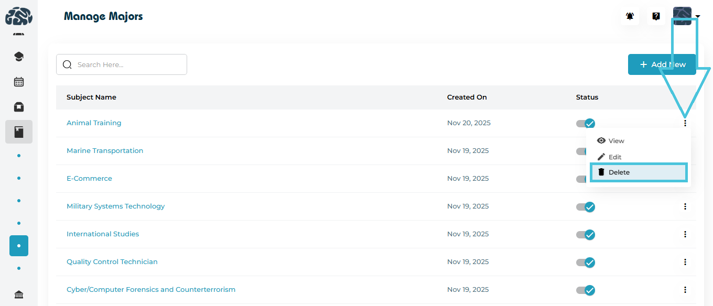The width and height of the screenshot is (713, 306).
Task: Click the brain logo in the sidebar
Action: click(19, 17)
